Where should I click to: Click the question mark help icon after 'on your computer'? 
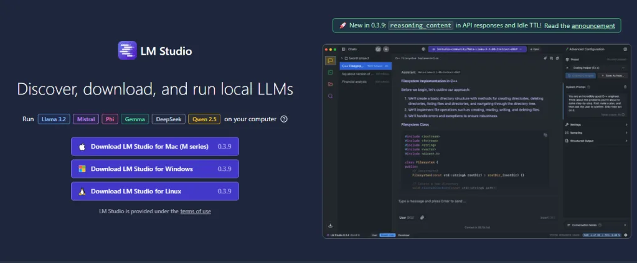[284, 119]
